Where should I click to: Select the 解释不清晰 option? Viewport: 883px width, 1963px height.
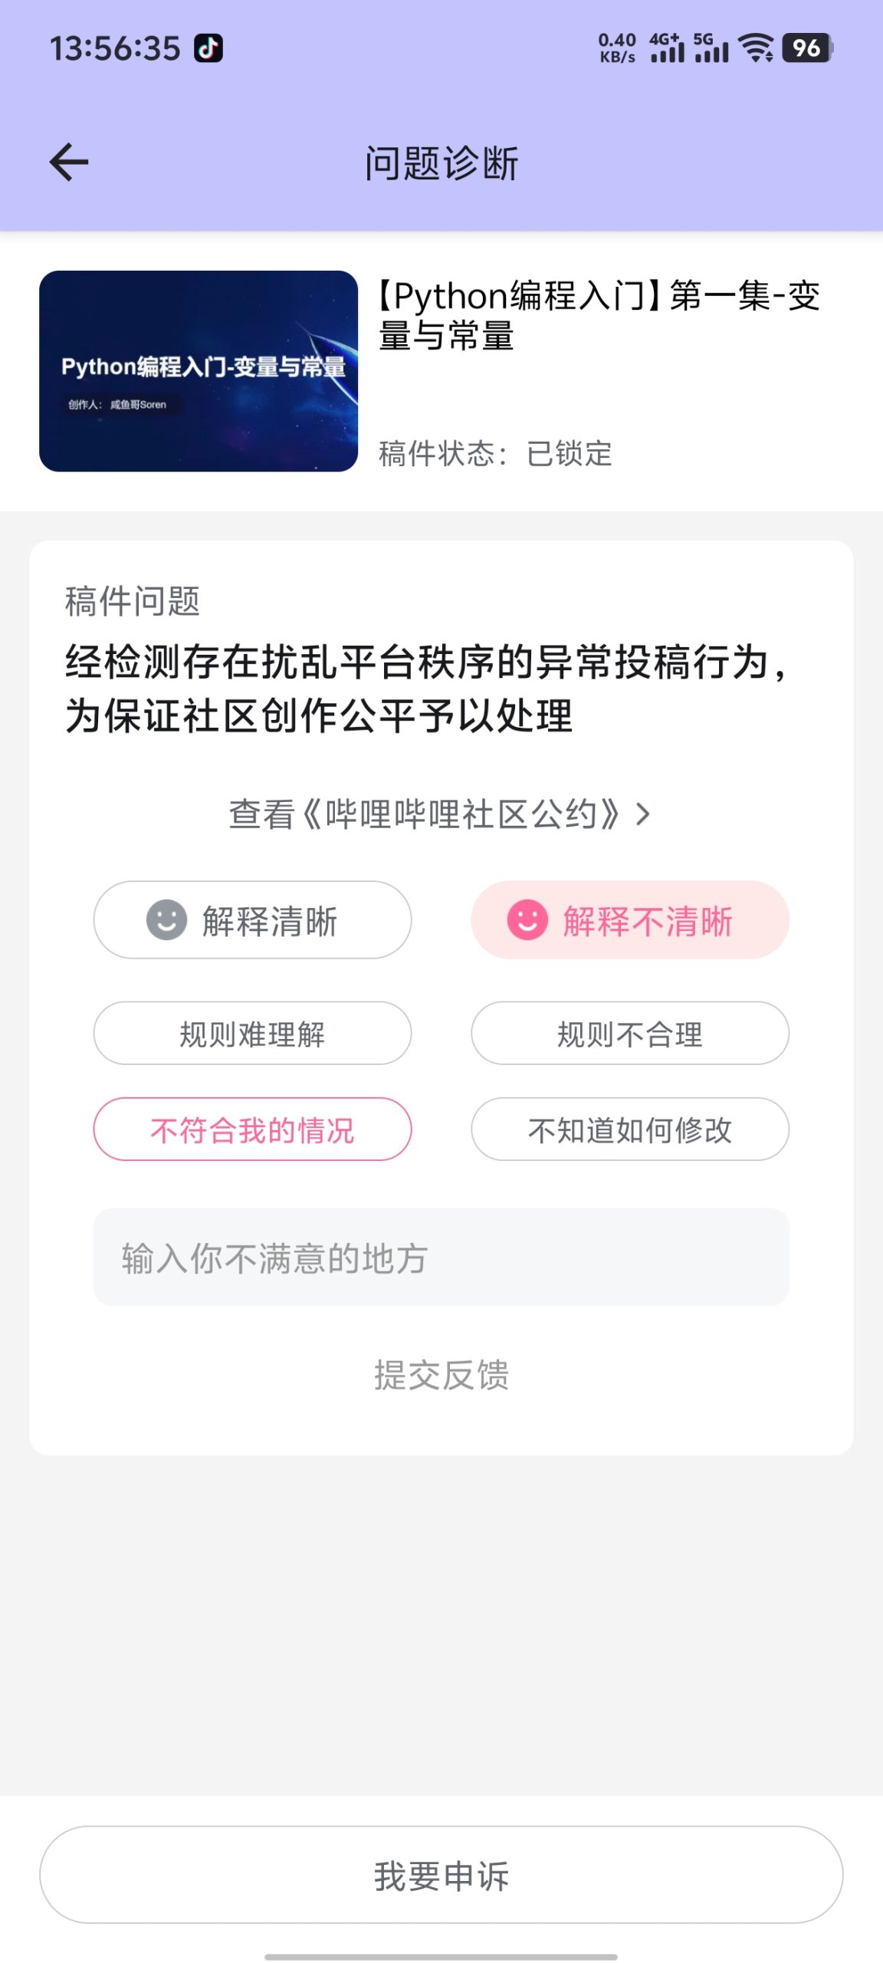coord(630,919)
